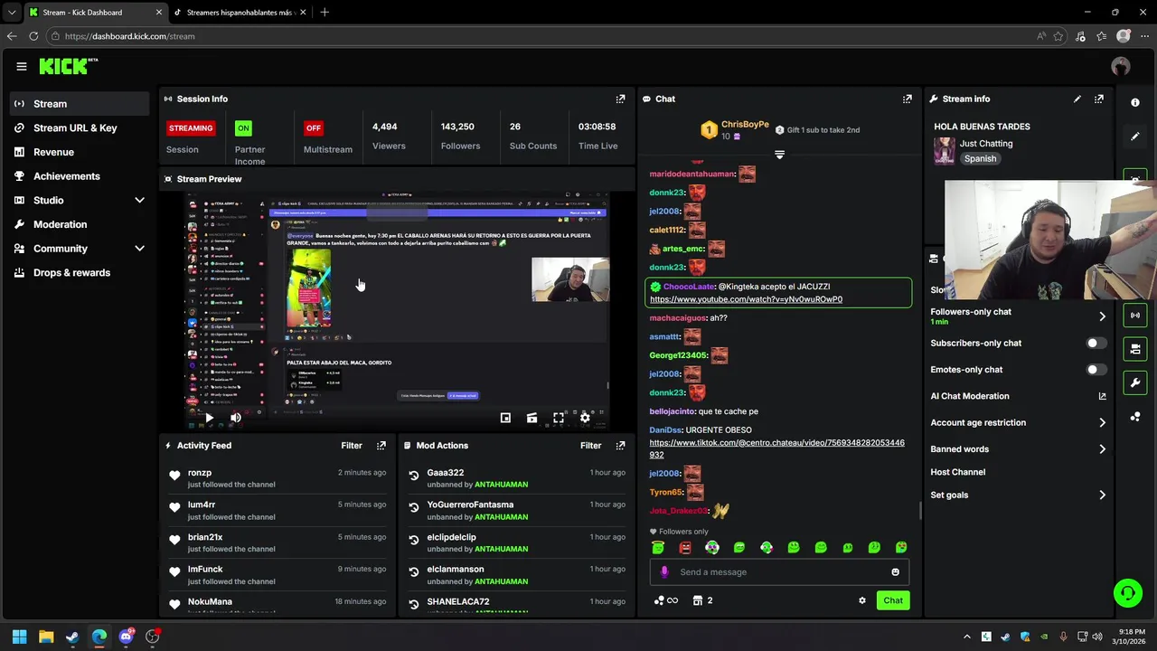Screen dimensions: 1157x651
Task: Open Discord from the taskbar
Action: click(x=126, y=637)
